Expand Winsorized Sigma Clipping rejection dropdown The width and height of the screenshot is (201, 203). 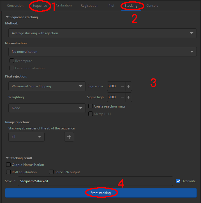[47, 86]
